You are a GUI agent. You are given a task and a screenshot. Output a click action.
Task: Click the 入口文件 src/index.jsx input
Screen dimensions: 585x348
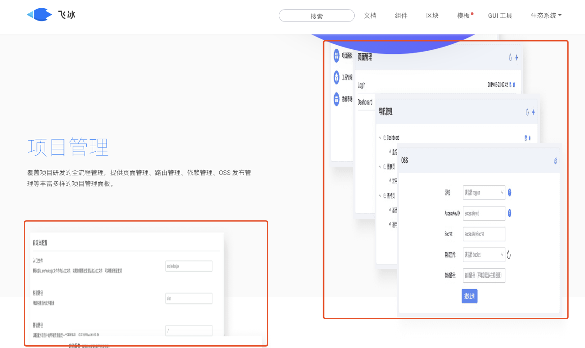click(189, 266)
